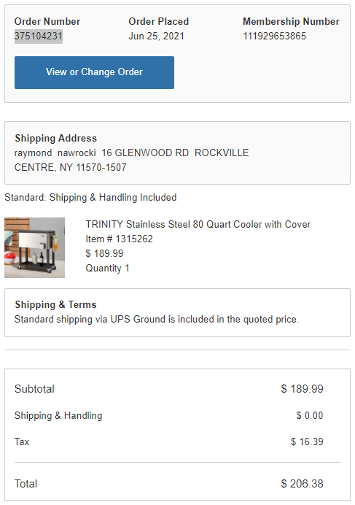Click the item price $ 189.99 under product
The width and height of the screenshot is (355, 505).
pos(104,253)
